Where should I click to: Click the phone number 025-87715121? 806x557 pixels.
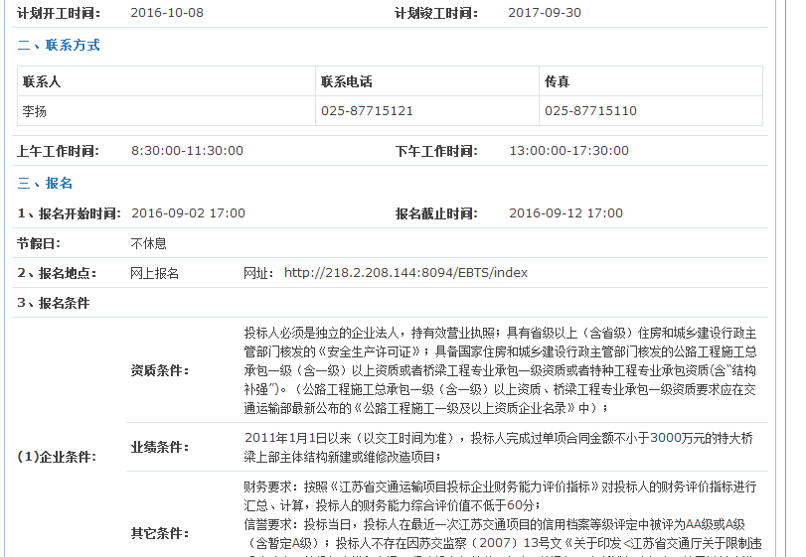(367, 111)
